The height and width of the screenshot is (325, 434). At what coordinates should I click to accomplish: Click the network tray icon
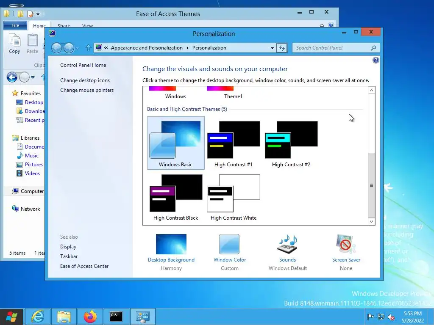(381, 317)
